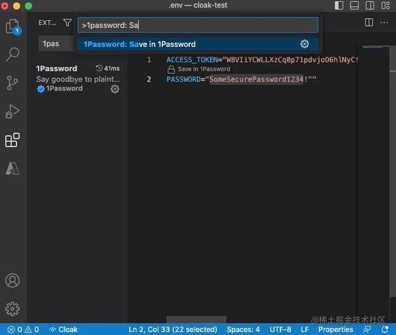Open the Run and Debug view
The height and width of the screenshot is (335, 396).
pos(12,111)
